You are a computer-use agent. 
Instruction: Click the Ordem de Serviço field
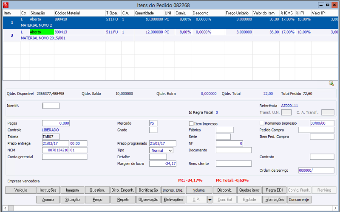pos(316,170)
